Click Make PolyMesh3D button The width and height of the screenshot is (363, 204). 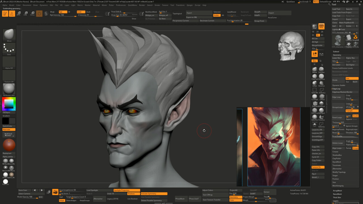click(349, 23)
